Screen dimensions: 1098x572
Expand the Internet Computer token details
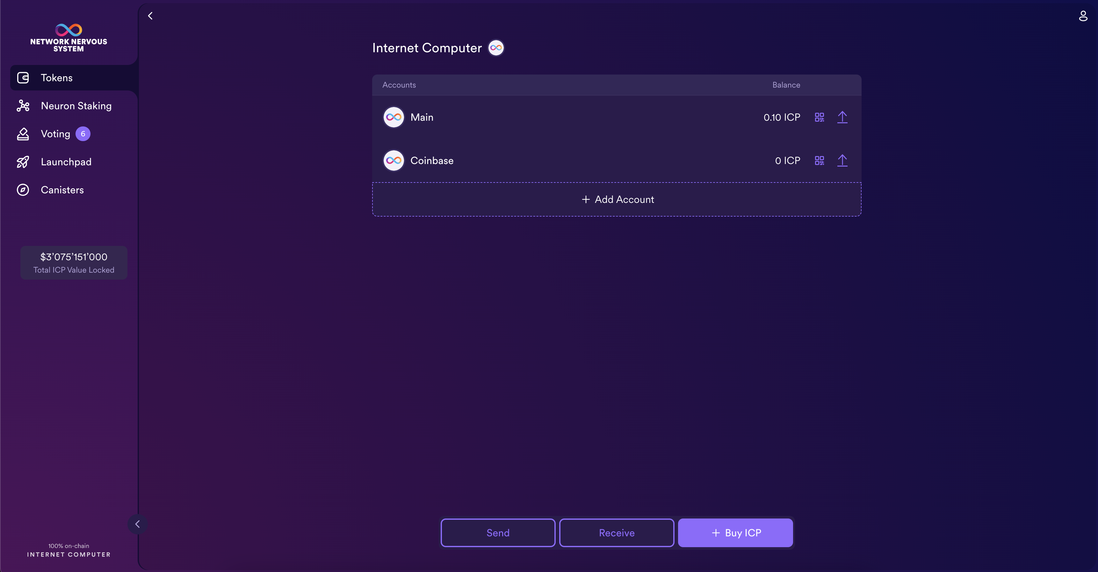pyautogui.click(x=496, y=47)
